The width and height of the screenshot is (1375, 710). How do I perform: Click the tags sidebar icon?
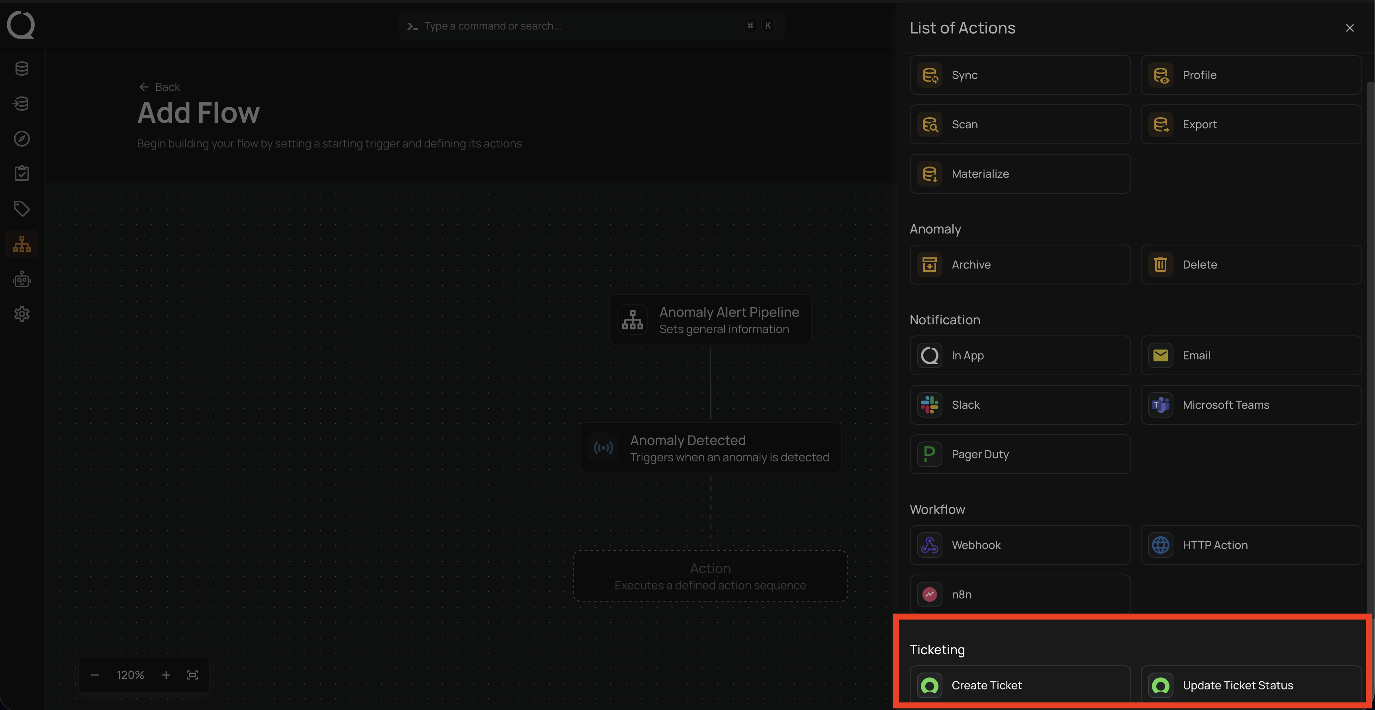(x=22, y=209)
